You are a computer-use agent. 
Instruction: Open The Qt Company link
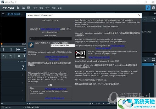coord(118,45)
